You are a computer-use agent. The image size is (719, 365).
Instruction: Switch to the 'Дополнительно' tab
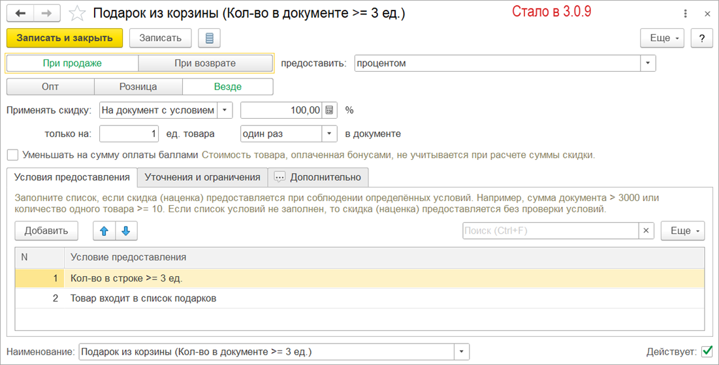point(319,177)
